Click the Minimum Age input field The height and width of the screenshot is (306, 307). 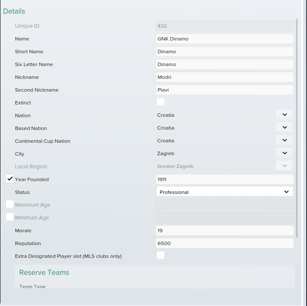point(225,217)
